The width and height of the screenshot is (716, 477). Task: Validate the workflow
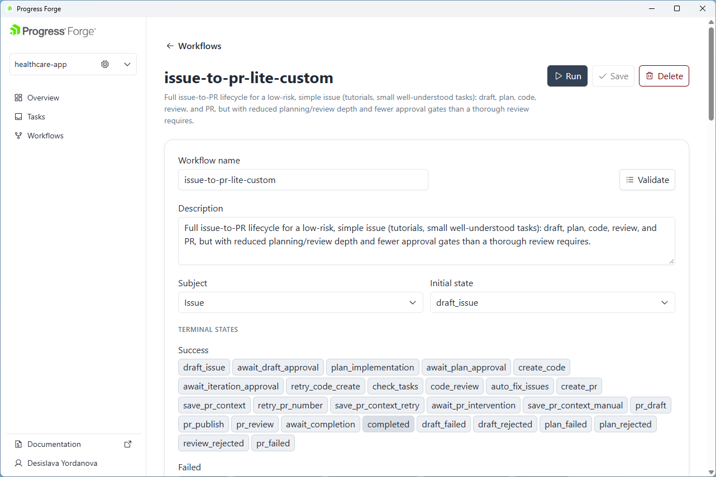coord(647,180)
